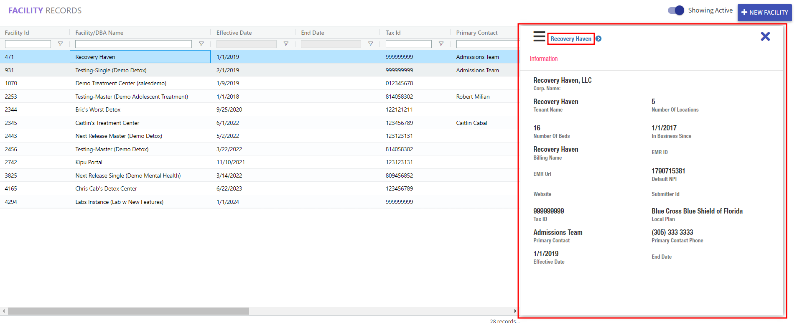Click the Recovery Haven panel title link
The width and height of the screenshot is (797, 323).
(571, 39)
